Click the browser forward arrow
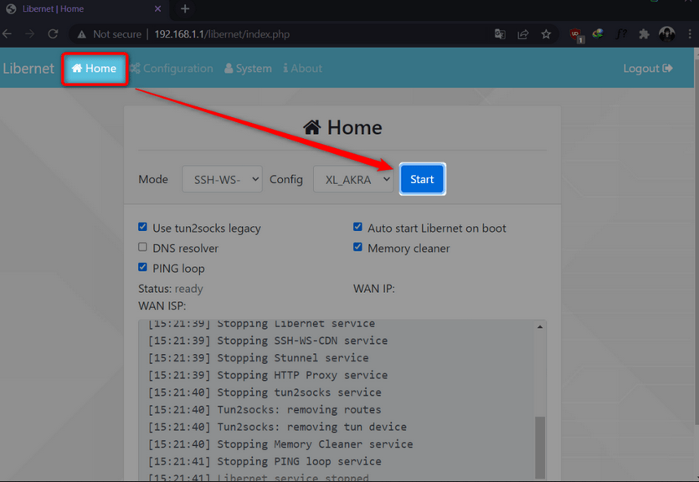The height and width of the screenshot is (482, 699). click(x=30, y=33)
